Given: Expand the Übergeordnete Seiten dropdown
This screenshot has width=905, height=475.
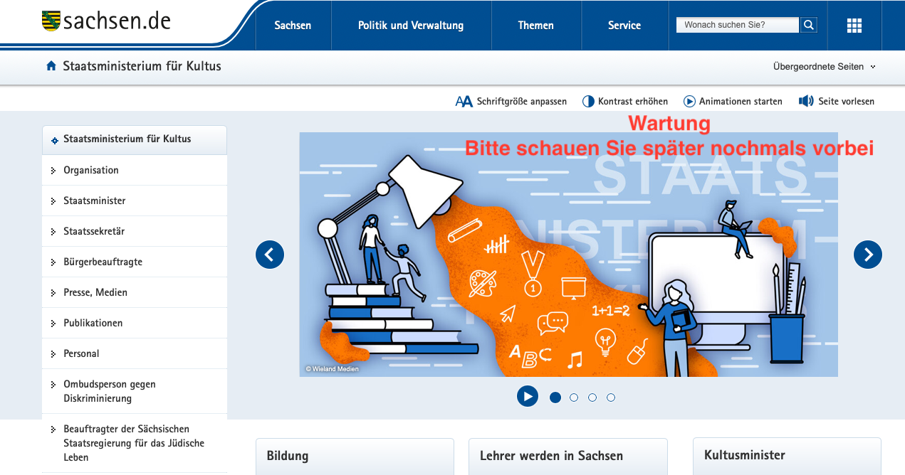Looking at the screenshot, I should pyautogui.click(x=825, y=67).
